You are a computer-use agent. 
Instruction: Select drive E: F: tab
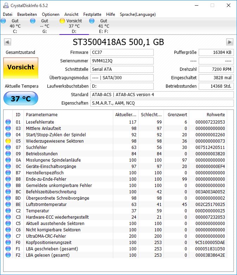[x=103, y=26]
